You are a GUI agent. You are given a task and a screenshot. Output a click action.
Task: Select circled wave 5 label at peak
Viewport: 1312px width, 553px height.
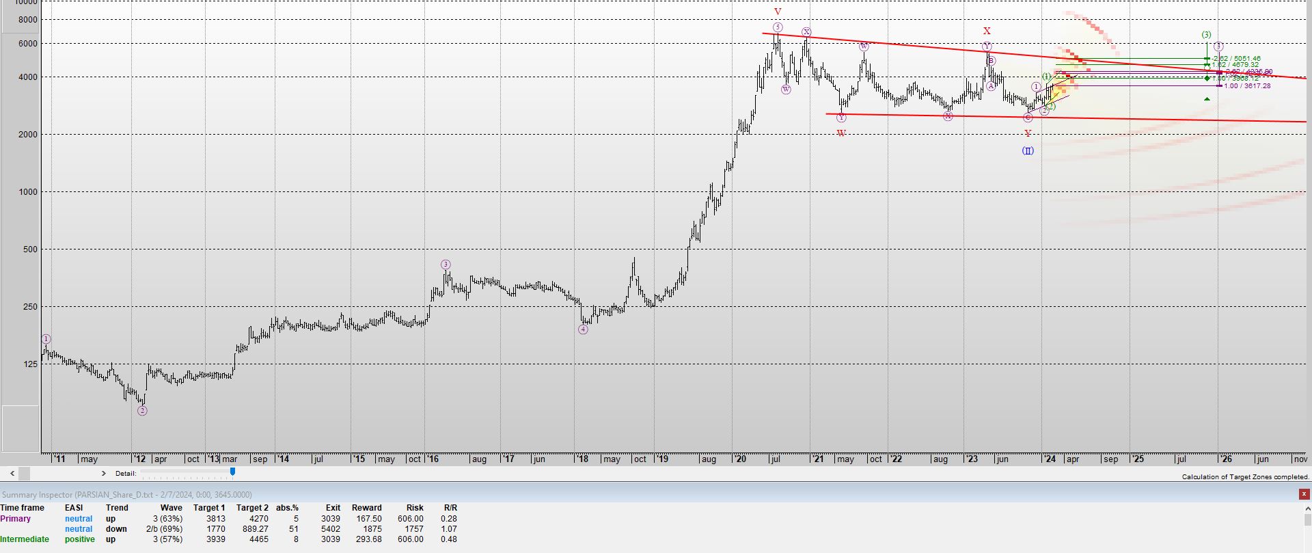(x=778, y=27)
